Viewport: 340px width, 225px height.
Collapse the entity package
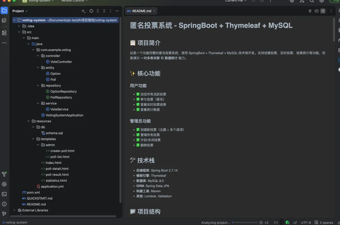coord(38,68)
